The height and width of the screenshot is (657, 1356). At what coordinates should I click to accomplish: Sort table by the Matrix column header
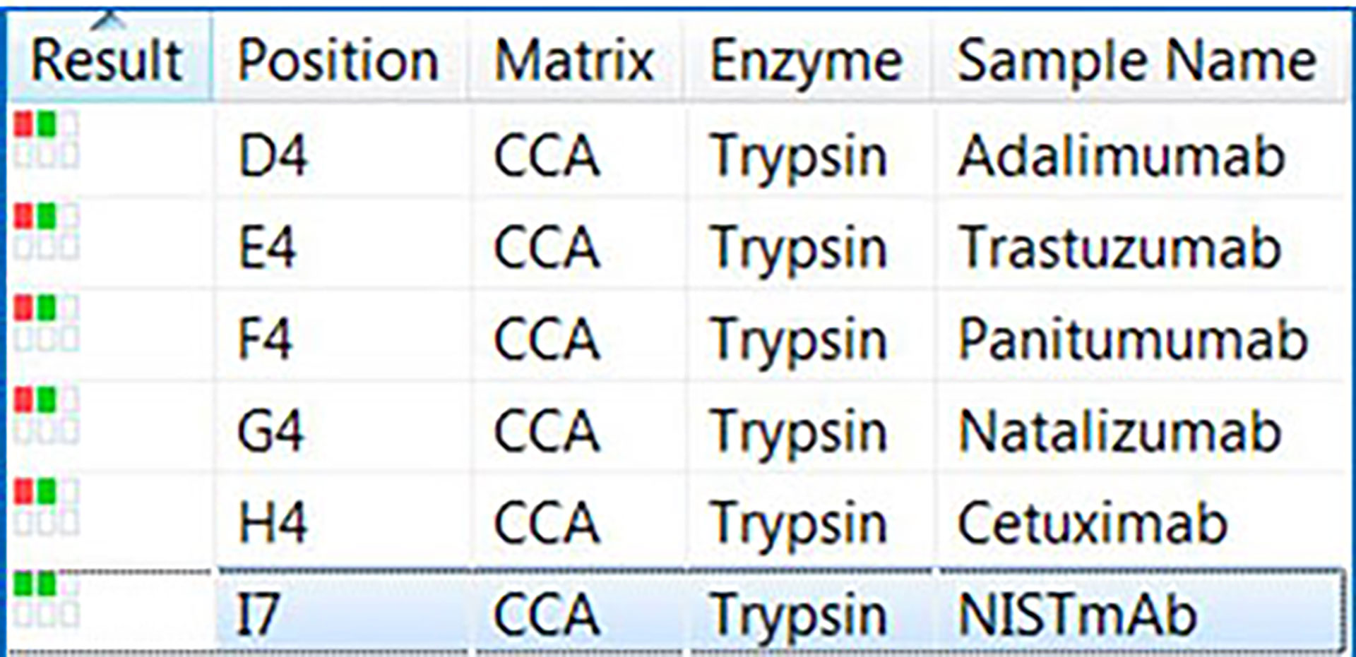pos(574,61)
